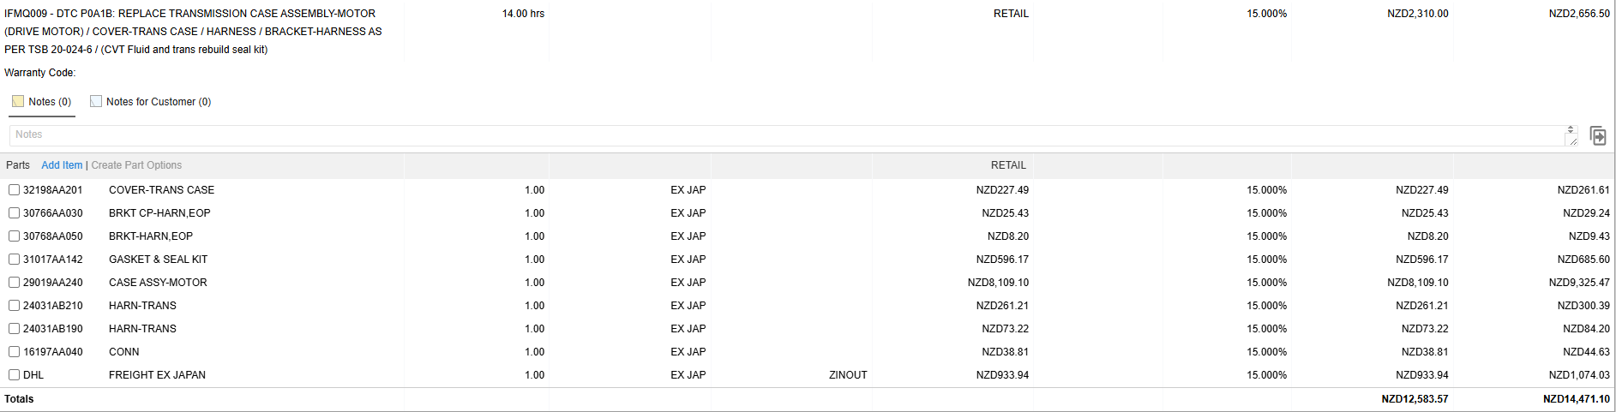
Task: Tick the checkbox for part 32198AA201
Action: pyautogui.click(x=14, y=190)
